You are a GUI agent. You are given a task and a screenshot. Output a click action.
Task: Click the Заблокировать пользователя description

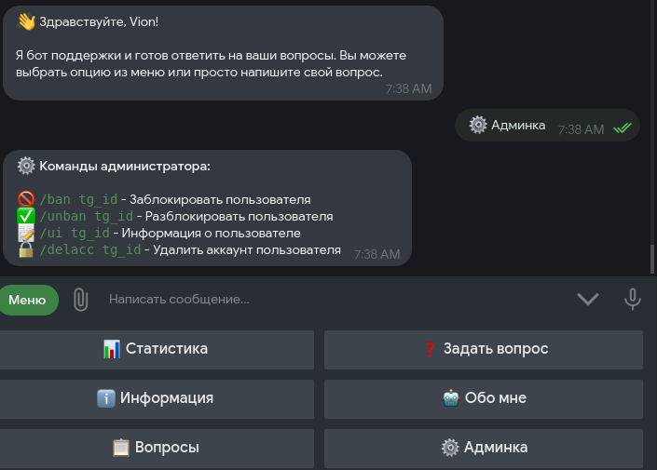point(220,200)
